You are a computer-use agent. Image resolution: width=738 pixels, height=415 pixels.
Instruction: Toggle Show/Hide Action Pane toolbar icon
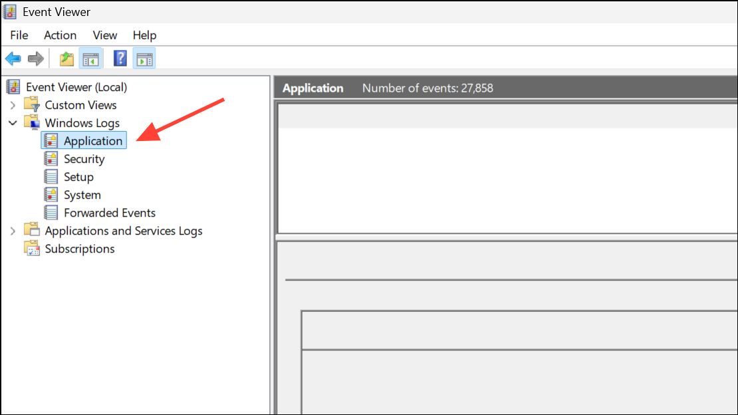[x=144, y=59]
